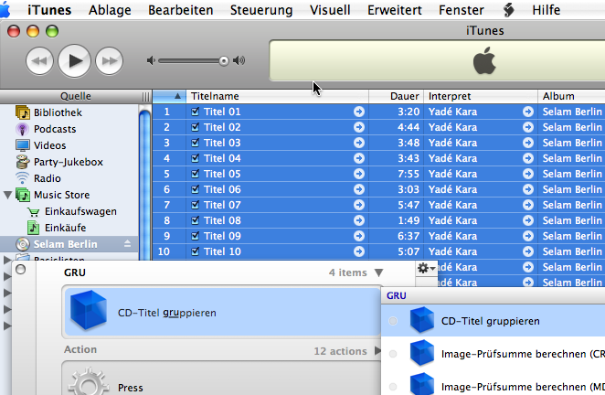The width and height of the screenshot is (605, 395).
Task: Open the scripts menu icon
Action: pos(508,10)
